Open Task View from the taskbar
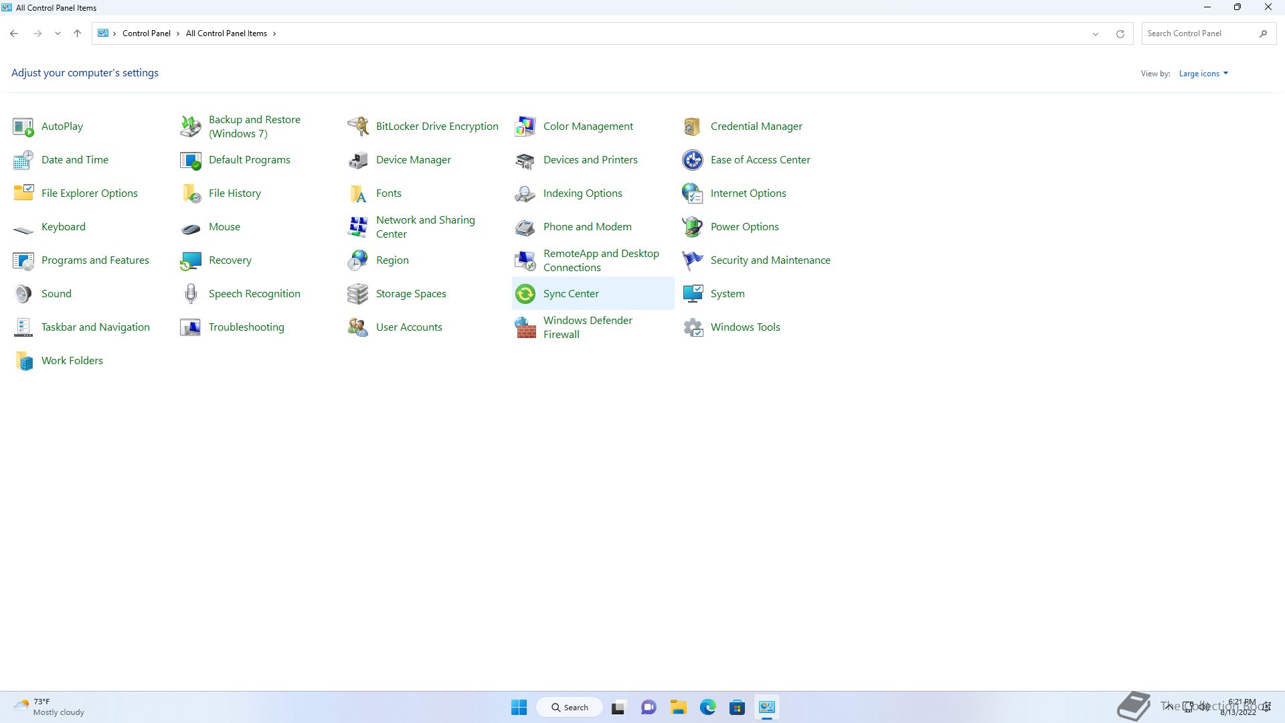Image resolution: width=1285 pixels, height=723 pixels. point(618,707)
